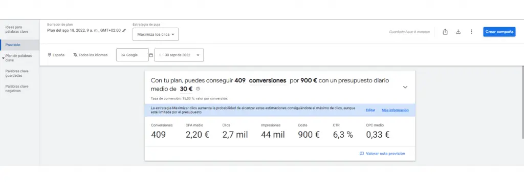
Task: Expand the Plan de palabras clave arrow
Action: click(3, 58)
